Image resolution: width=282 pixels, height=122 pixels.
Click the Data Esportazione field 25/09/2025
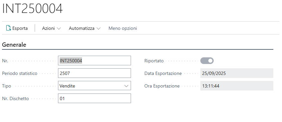click(x=237, y=73)
